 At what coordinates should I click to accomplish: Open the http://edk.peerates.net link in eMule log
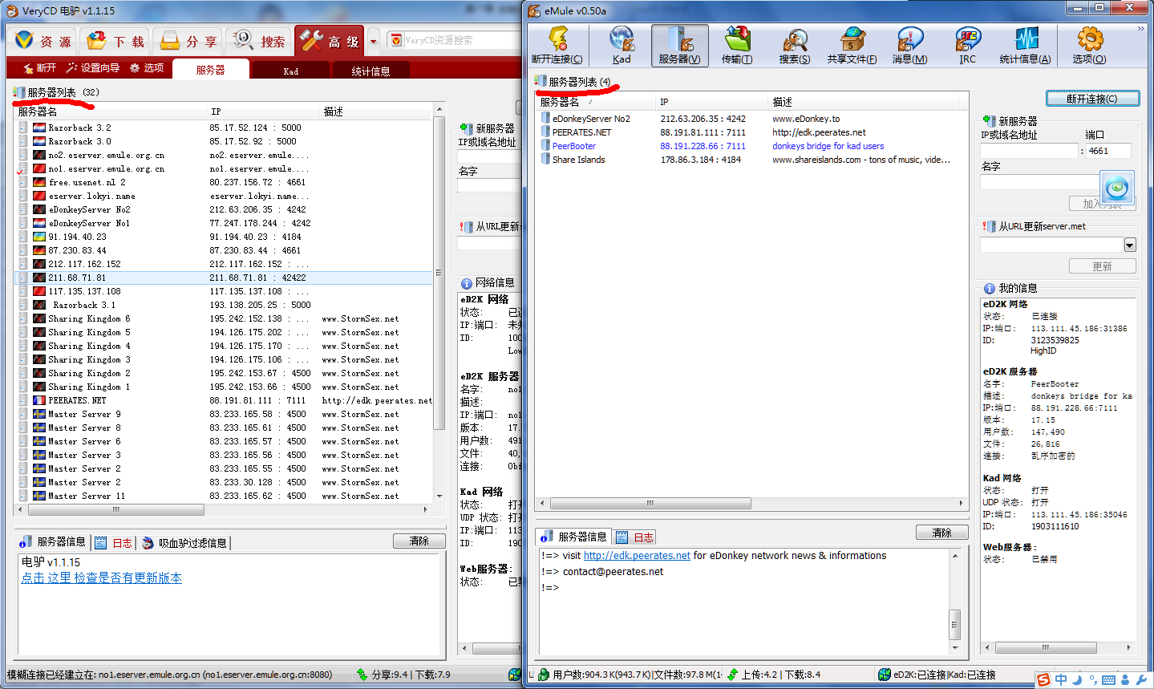tap(637, 556)
